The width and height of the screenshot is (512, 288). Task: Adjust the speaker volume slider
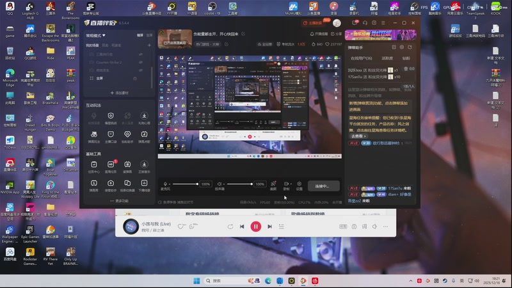[x=239, y=184]
